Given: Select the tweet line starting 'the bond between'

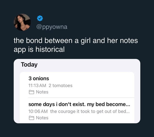Looking at the screenshot, I should [x=76, y=40].
